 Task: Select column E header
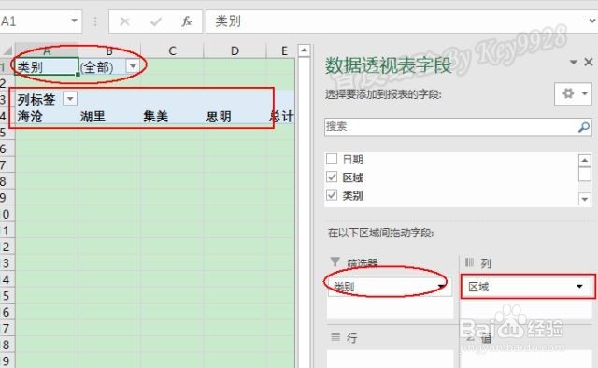point(284,50)
